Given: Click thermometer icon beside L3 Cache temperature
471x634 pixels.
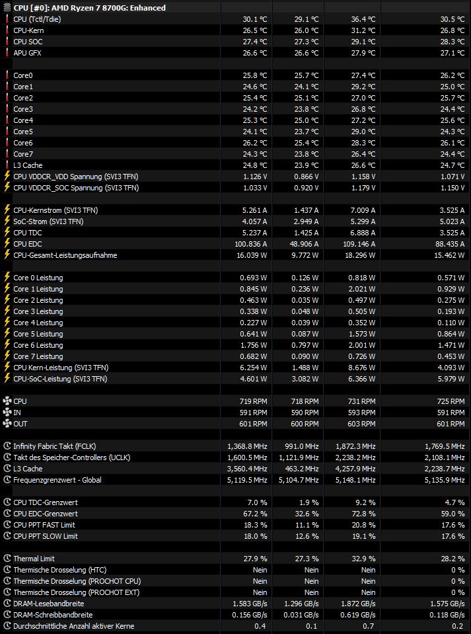Looking at the screenshot, I should (x=7, y=165).
